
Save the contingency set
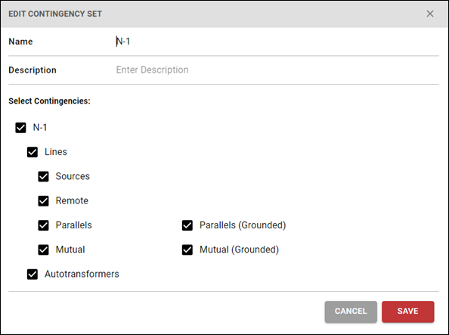(407, 312)
